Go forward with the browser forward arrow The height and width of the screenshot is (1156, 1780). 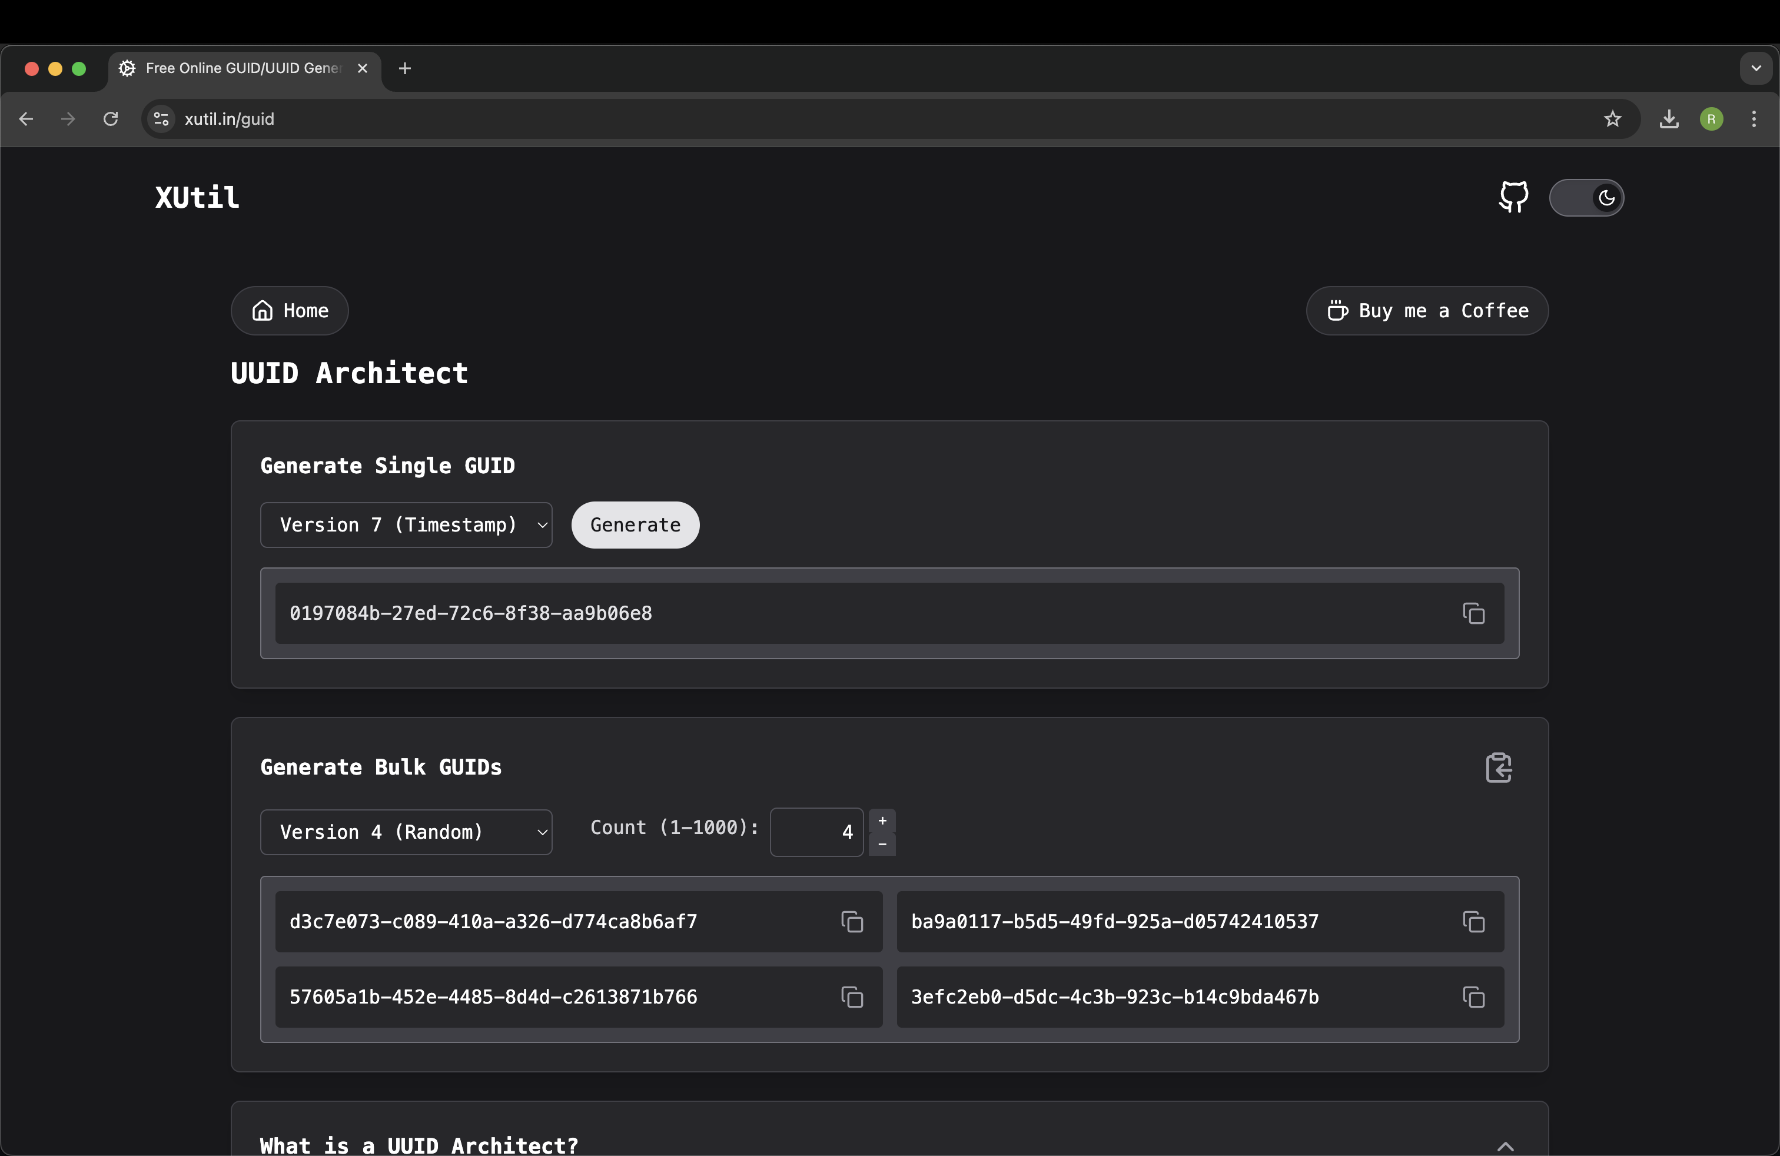tap(68, 119)
